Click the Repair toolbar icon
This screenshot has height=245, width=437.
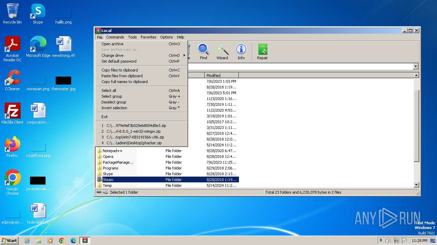[262, 52]
